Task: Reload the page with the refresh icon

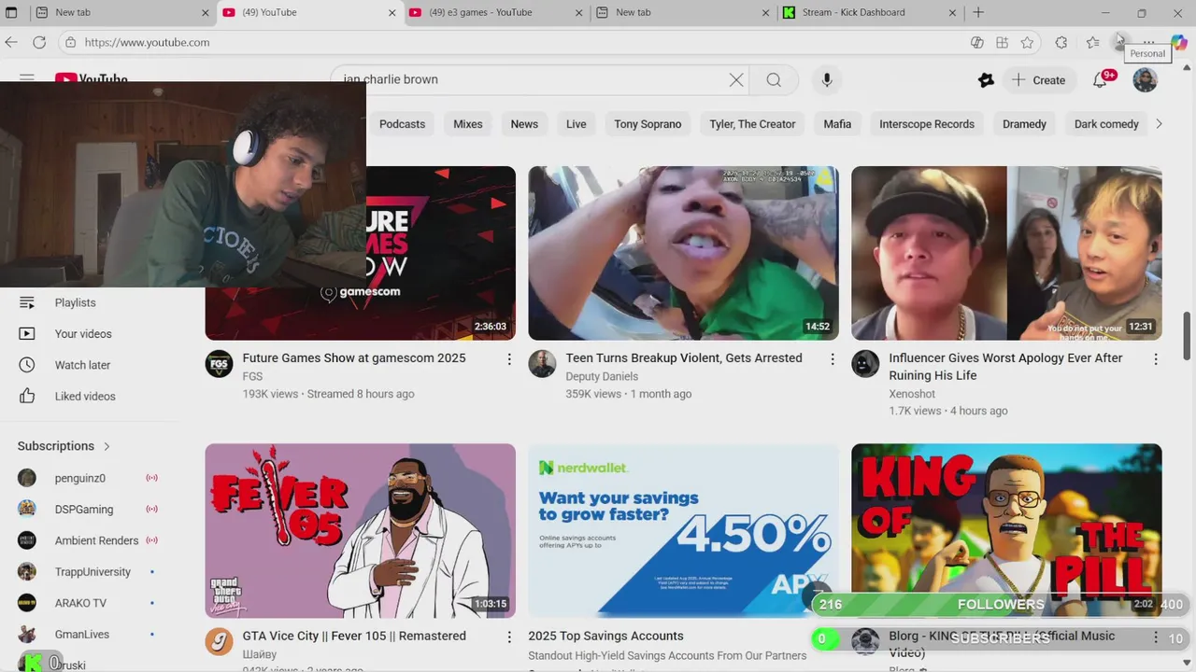Action: pos(39,42)
